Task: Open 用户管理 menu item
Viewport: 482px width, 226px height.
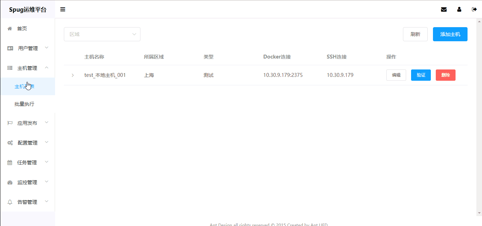Action: pos(28,48)
